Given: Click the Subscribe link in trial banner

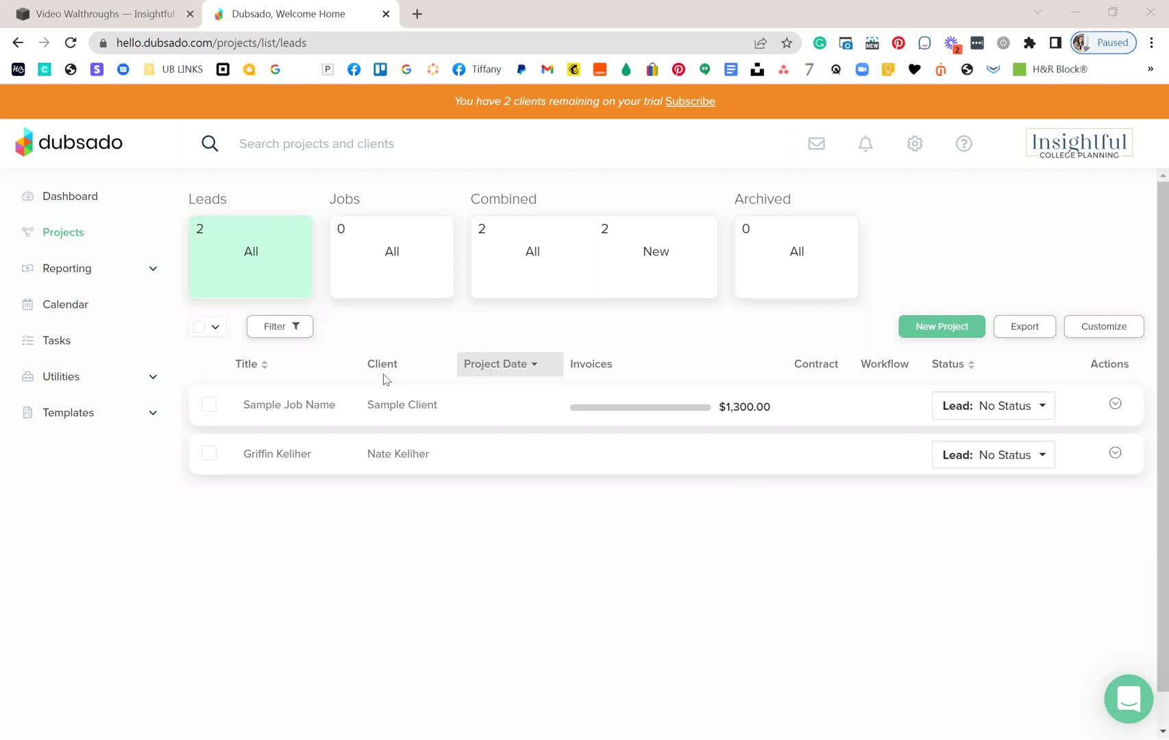Looking at the screenshot, I should (x=690, y=101).
